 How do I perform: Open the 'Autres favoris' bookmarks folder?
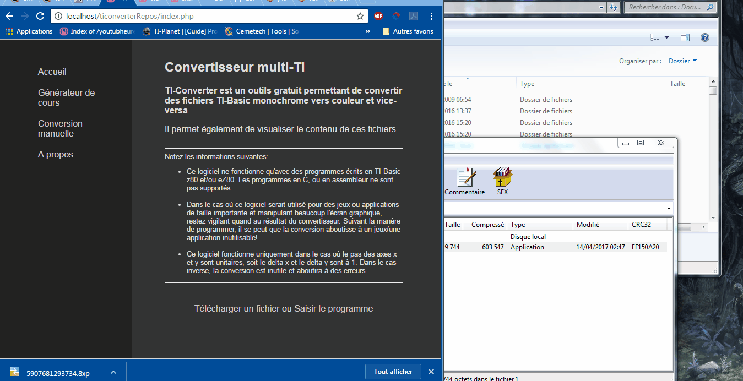408,31
